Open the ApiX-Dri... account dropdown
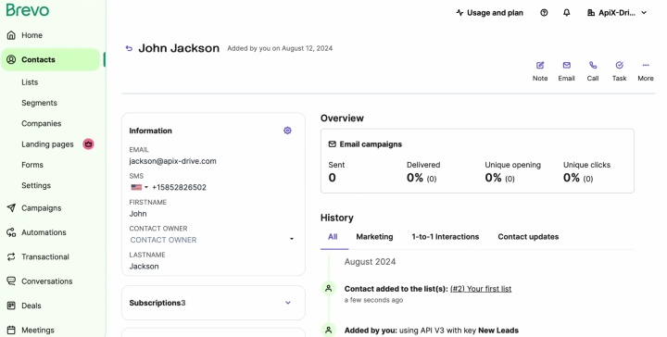This screenshot has width=667, height=337. coord(617,13)
